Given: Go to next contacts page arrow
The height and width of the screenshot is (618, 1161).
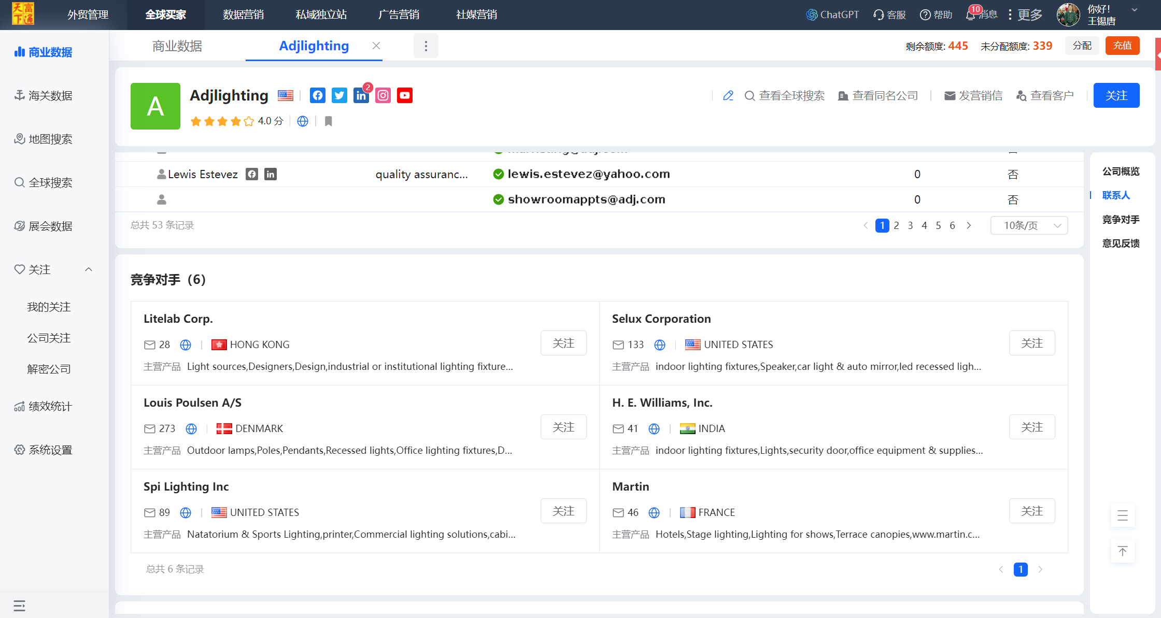Looking at the screenshot, I should point(969,225).
